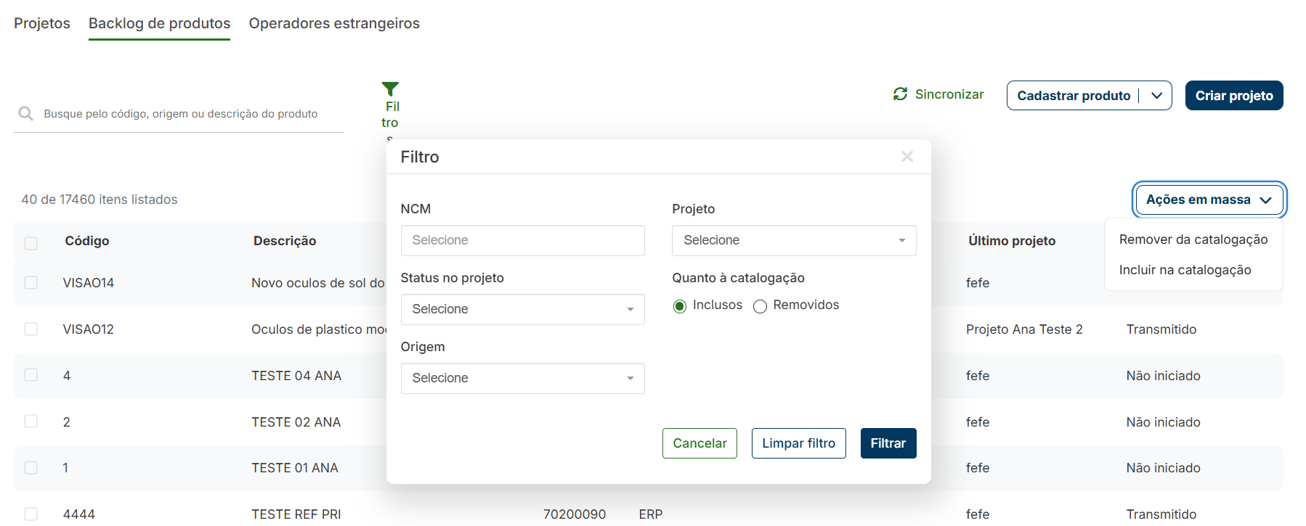Viewport: 1306px width, 526px height.
Task: Open the Projeto dropdown in filter
Action: [794, 240]
